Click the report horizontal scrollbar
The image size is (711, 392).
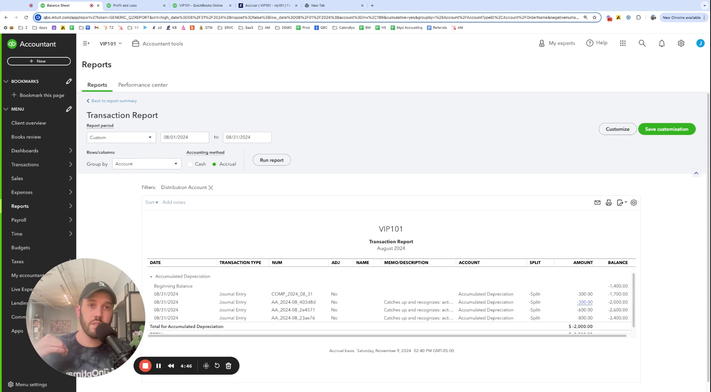(387, 336)
